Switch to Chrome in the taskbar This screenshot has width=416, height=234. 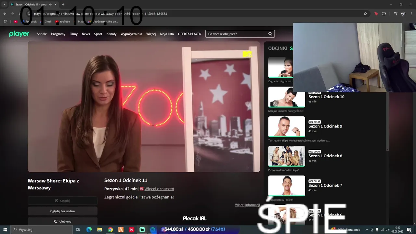click(110, 230)
